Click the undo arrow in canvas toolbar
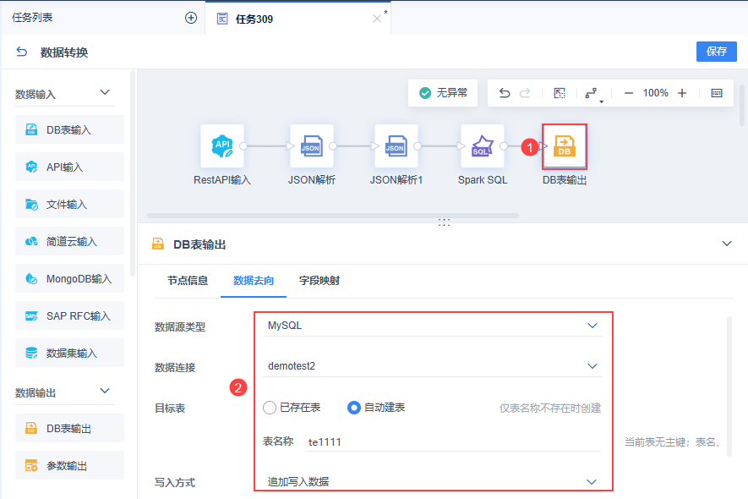This screenshot has height=499, width=748. (x=505, y=93)
